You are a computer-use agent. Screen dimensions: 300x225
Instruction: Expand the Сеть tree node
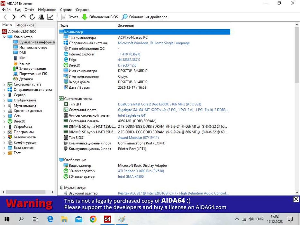pyautogui.click(x=4, y=116)
